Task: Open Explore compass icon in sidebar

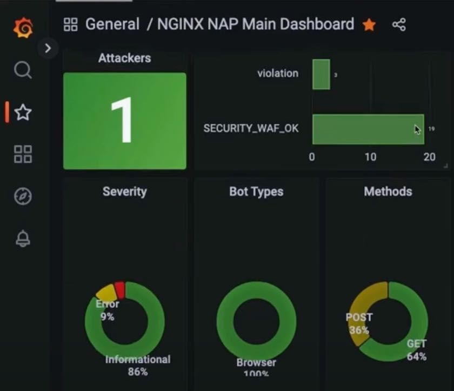Action: coord(23,196)
